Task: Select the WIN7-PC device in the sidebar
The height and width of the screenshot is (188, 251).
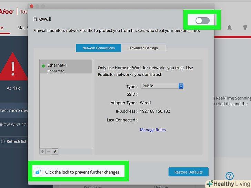Action: point(13,125)
